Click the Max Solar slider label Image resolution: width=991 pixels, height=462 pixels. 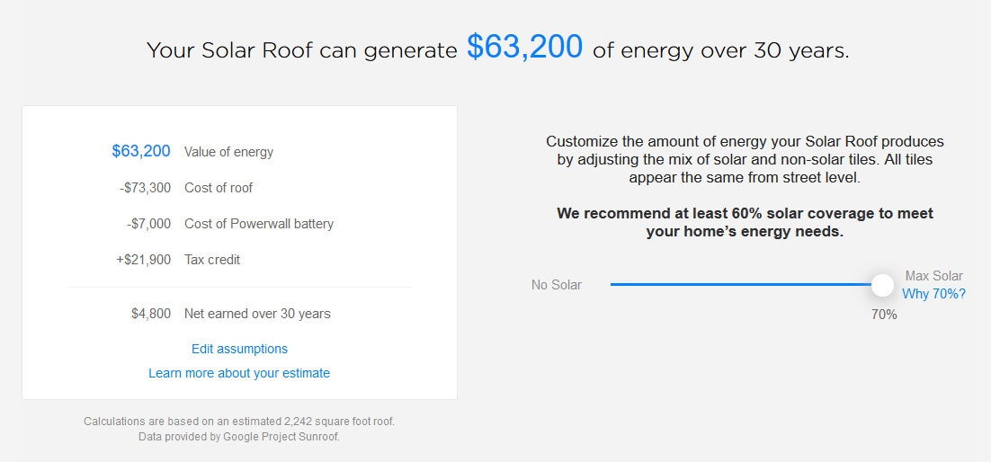tap(933, 276)
